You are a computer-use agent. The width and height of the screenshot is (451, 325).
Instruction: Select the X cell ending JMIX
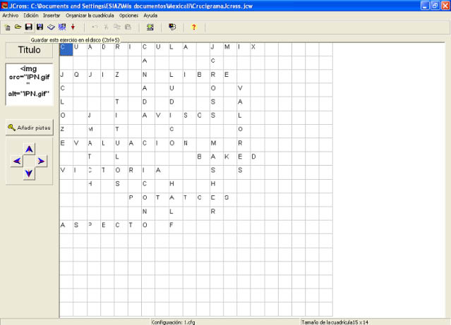[258, 49]
